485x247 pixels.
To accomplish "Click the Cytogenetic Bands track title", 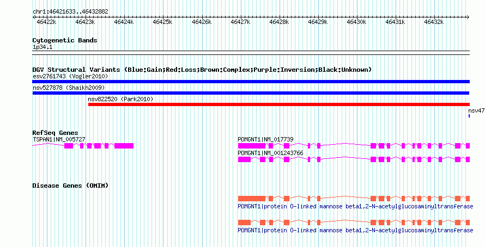I will tap(65, 40).
